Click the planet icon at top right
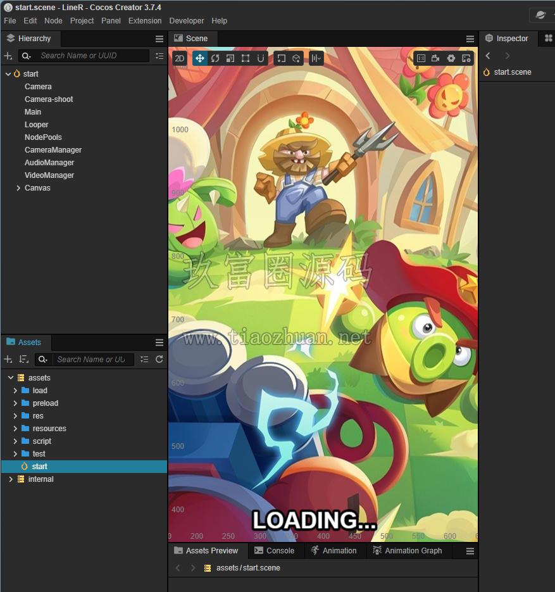This screenshot has width=555, height=592. [540, 15]
